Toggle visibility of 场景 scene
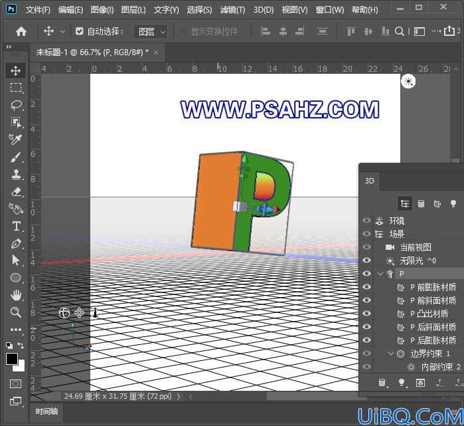The height and width of the screenshot is (426, 464). [x=366, y=234]
